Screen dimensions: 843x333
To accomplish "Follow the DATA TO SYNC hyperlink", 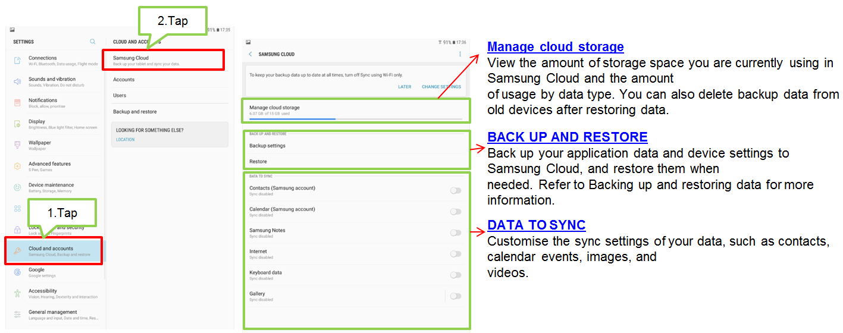I will pyautogui.click(x=537, y=225).
